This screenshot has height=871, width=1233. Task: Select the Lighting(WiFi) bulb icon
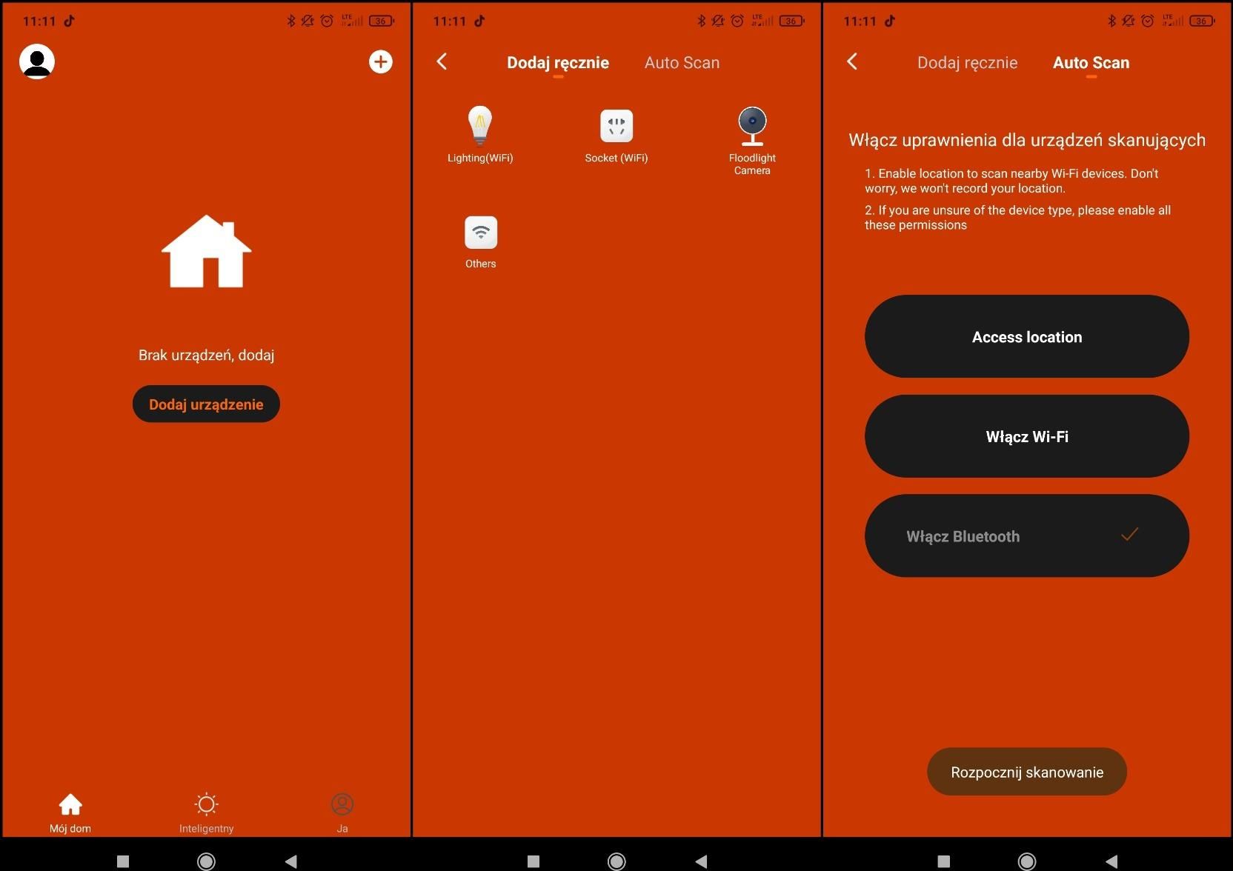point(480,126)
